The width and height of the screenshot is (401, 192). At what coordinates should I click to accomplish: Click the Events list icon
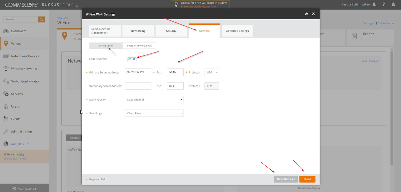6,119
